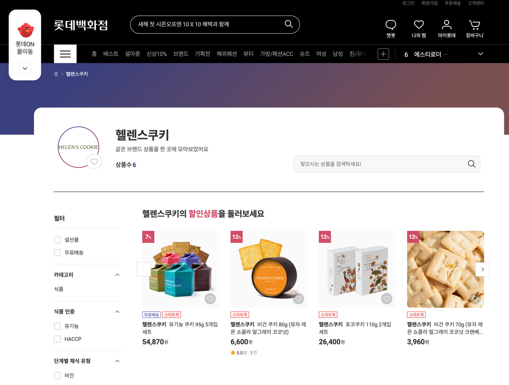Select the 브랜드 navigation tab
Image resolution: width=509 pixels, height=385 pixels.
tap(181, 54)
